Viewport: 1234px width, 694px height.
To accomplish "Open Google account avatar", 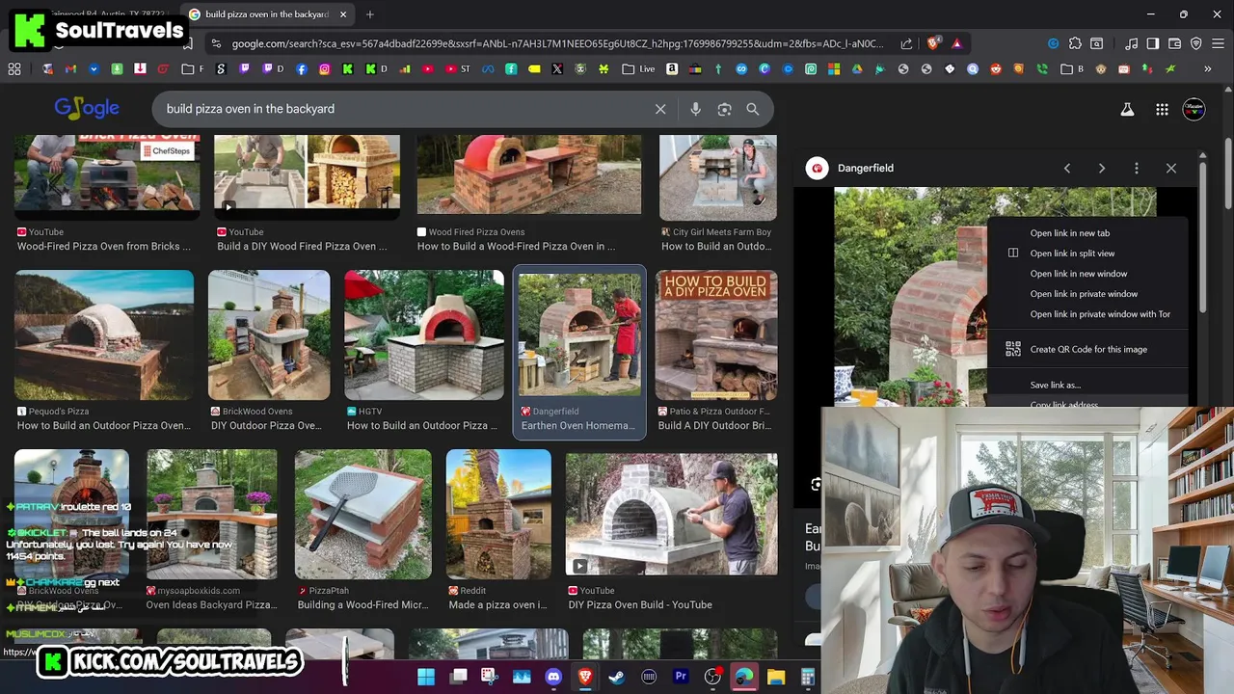I will 1194,110.
